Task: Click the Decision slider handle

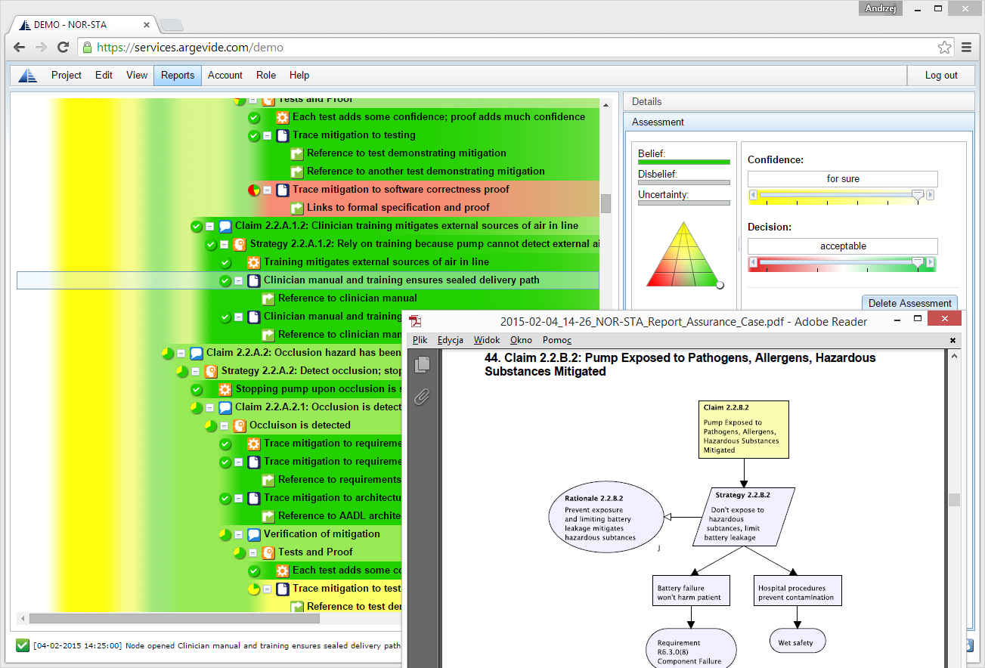Action: pyautogui.click(x=918, y=263)
